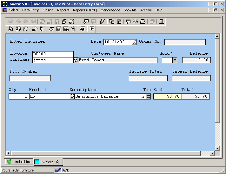Expand the Product lookup dropdown
This screenshot has width=226, height=174.
[72, 97]
